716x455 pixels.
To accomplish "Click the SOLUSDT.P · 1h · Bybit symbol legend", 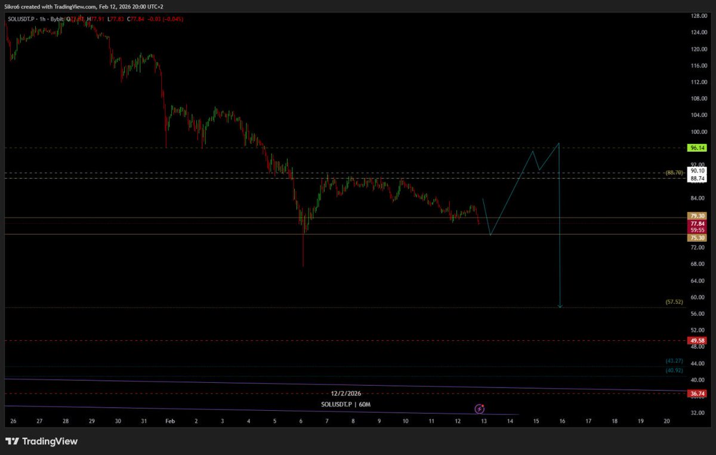I will (35, 19).
